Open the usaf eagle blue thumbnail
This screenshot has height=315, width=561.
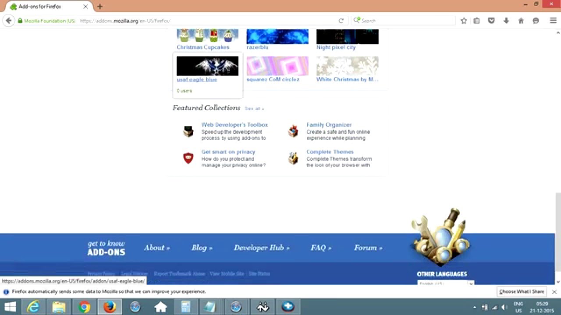(207, 66)
